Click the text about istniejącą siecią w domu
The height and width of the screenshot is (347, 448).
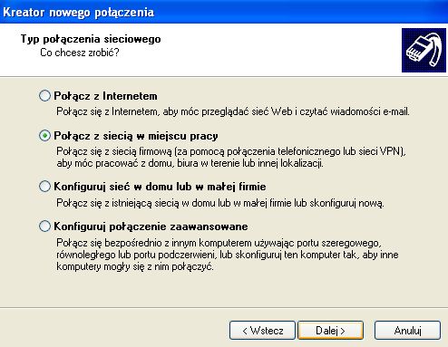[x=220, y=203]
